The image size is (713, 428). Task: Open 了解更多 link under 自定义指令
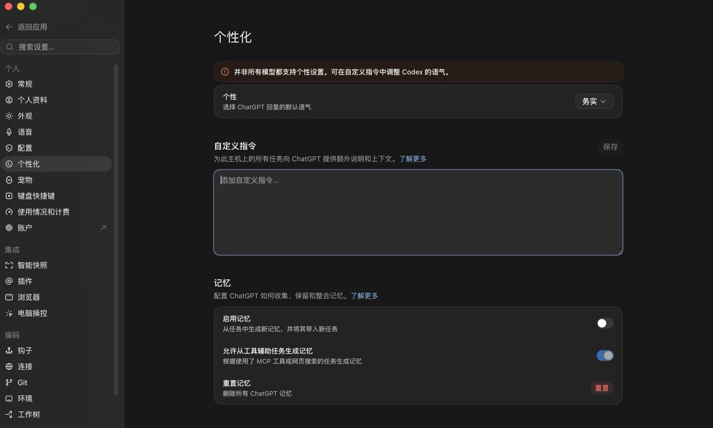[412, 159]
